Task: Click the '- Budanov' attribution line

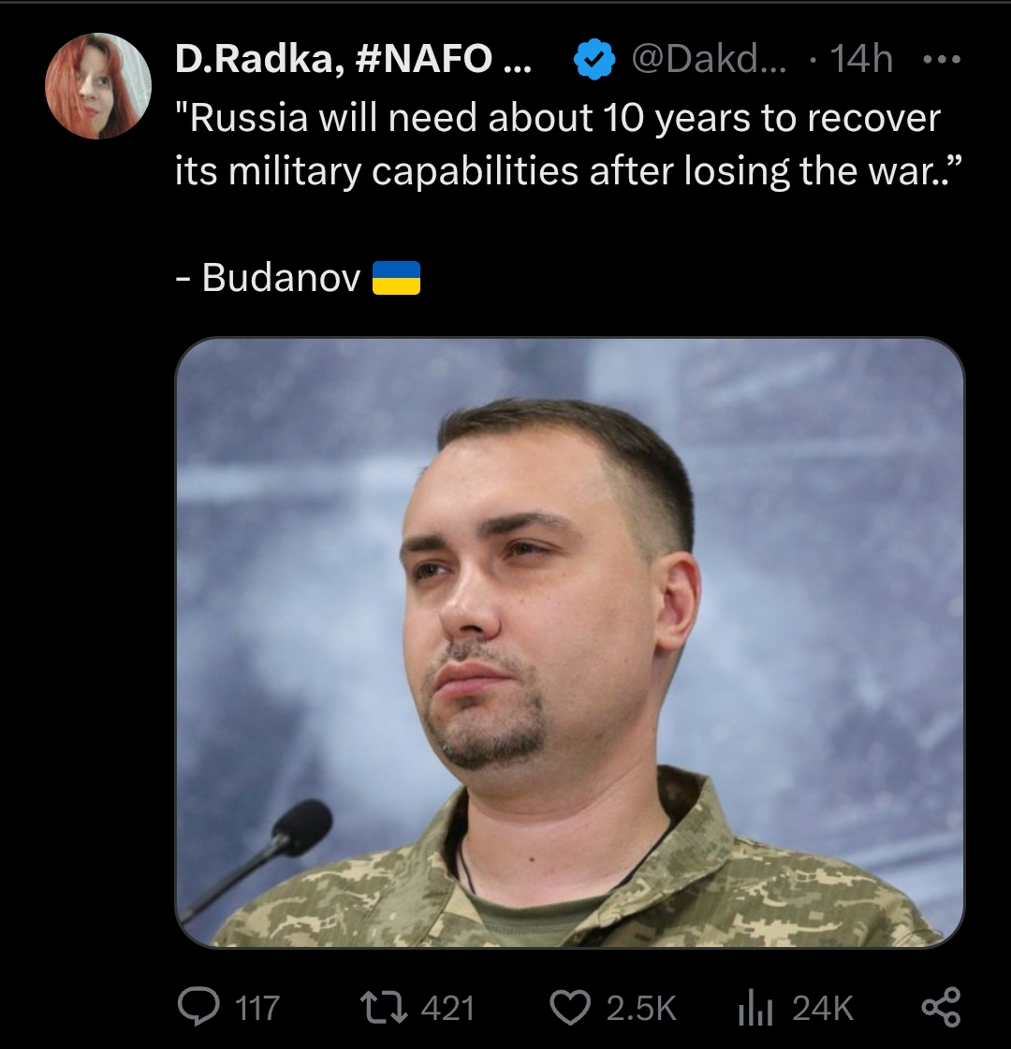Action: pos(298,278)
